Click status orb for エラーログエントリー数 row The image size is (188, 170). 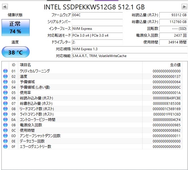click(5, 147)
